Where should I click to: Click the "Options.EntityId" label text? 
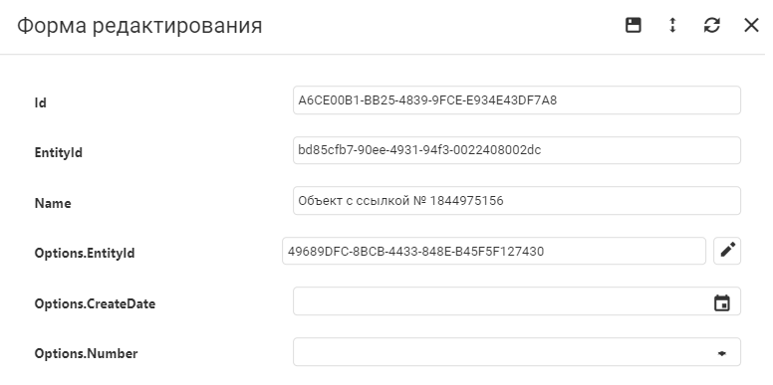pos(85,253)
